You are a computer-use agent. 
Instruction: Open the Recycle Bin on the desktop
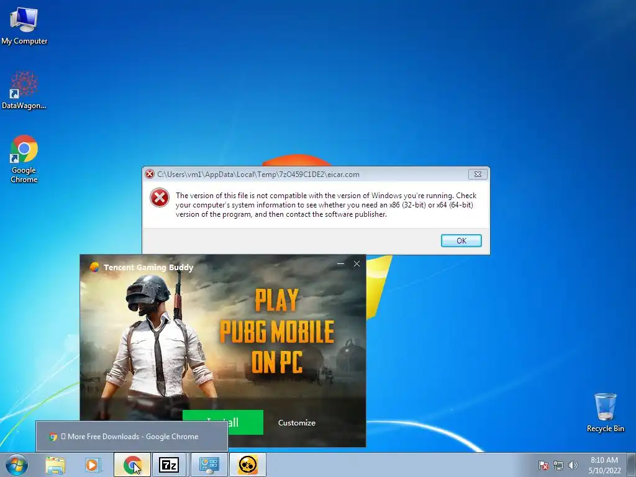[605, 412]
